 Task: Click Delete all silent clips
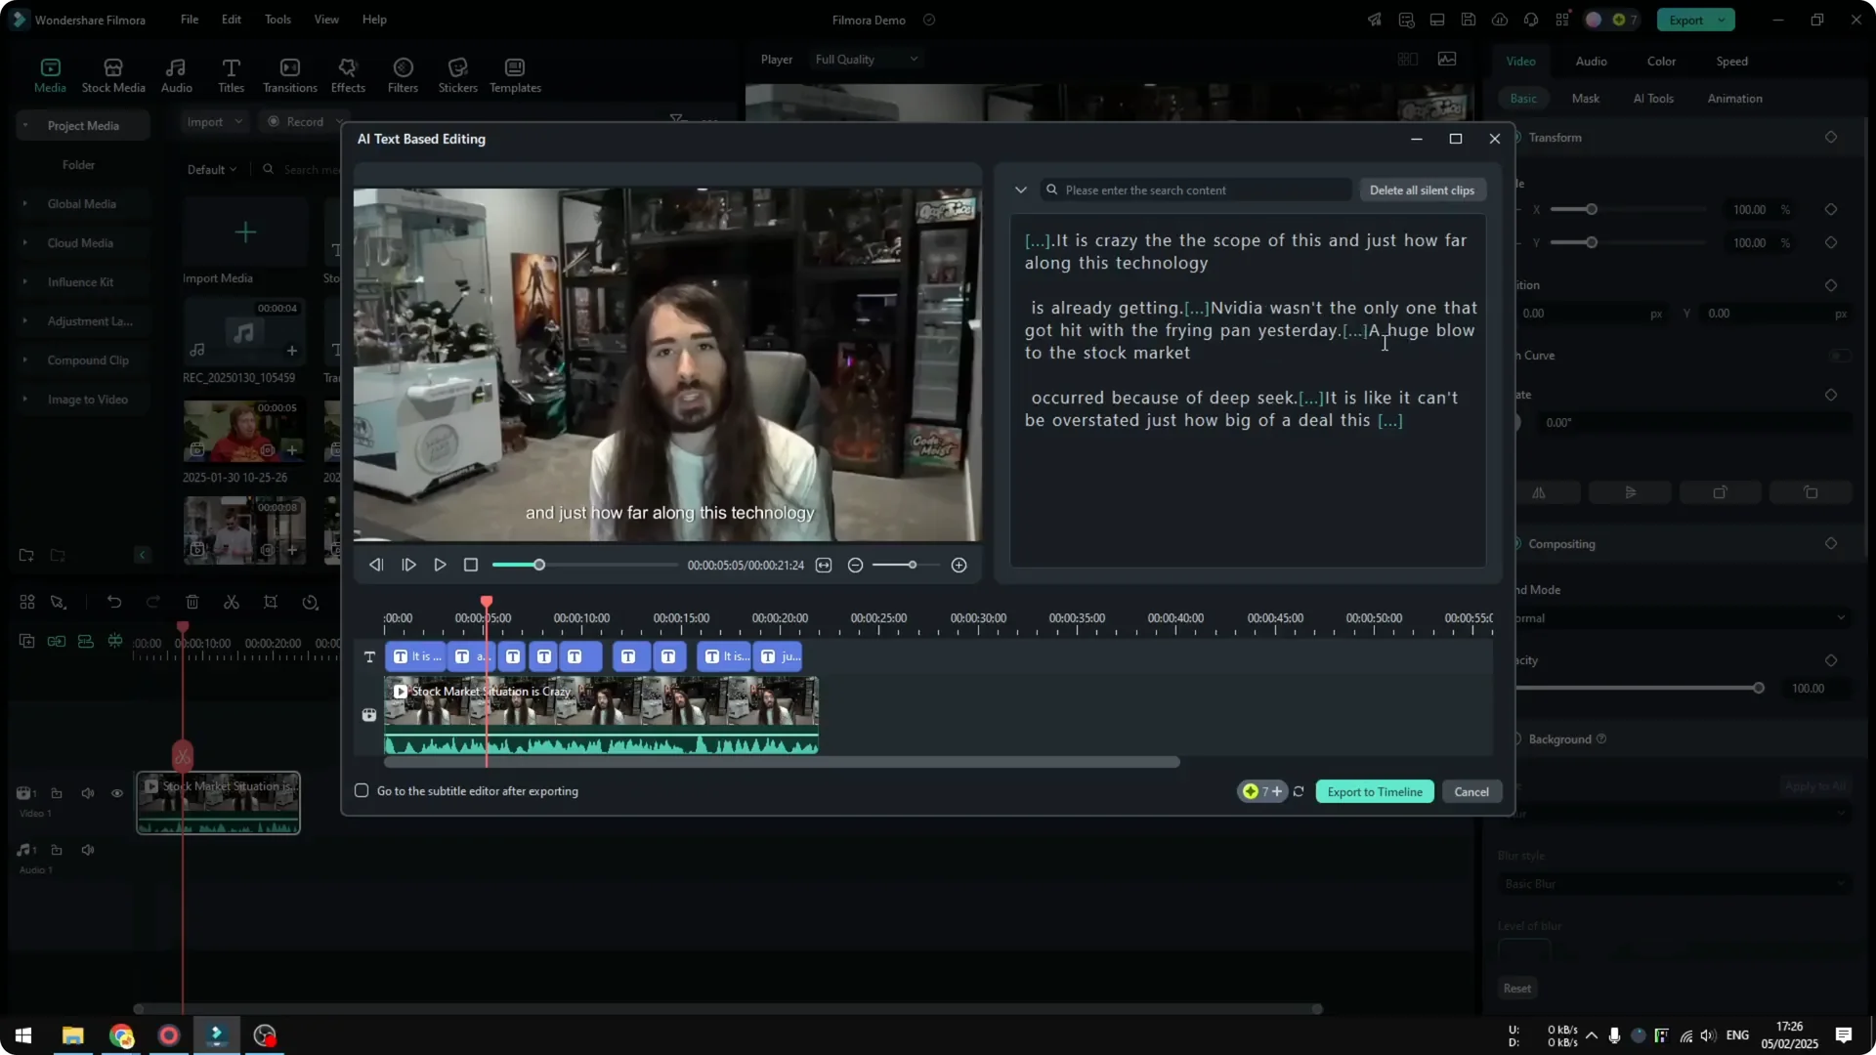1422,190
